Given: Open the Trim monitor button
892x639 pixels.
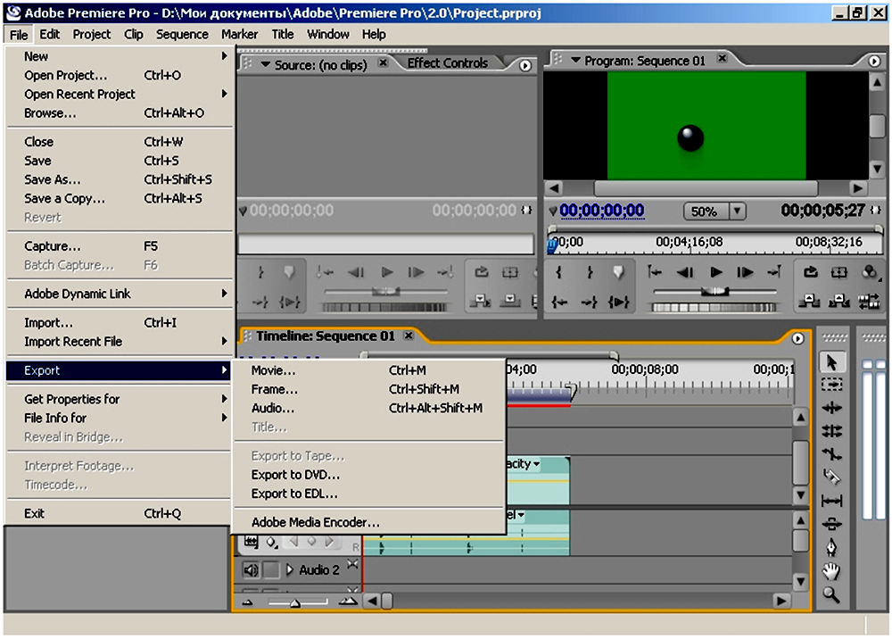Looking at the screenshot, I should [x=869, y=302].
